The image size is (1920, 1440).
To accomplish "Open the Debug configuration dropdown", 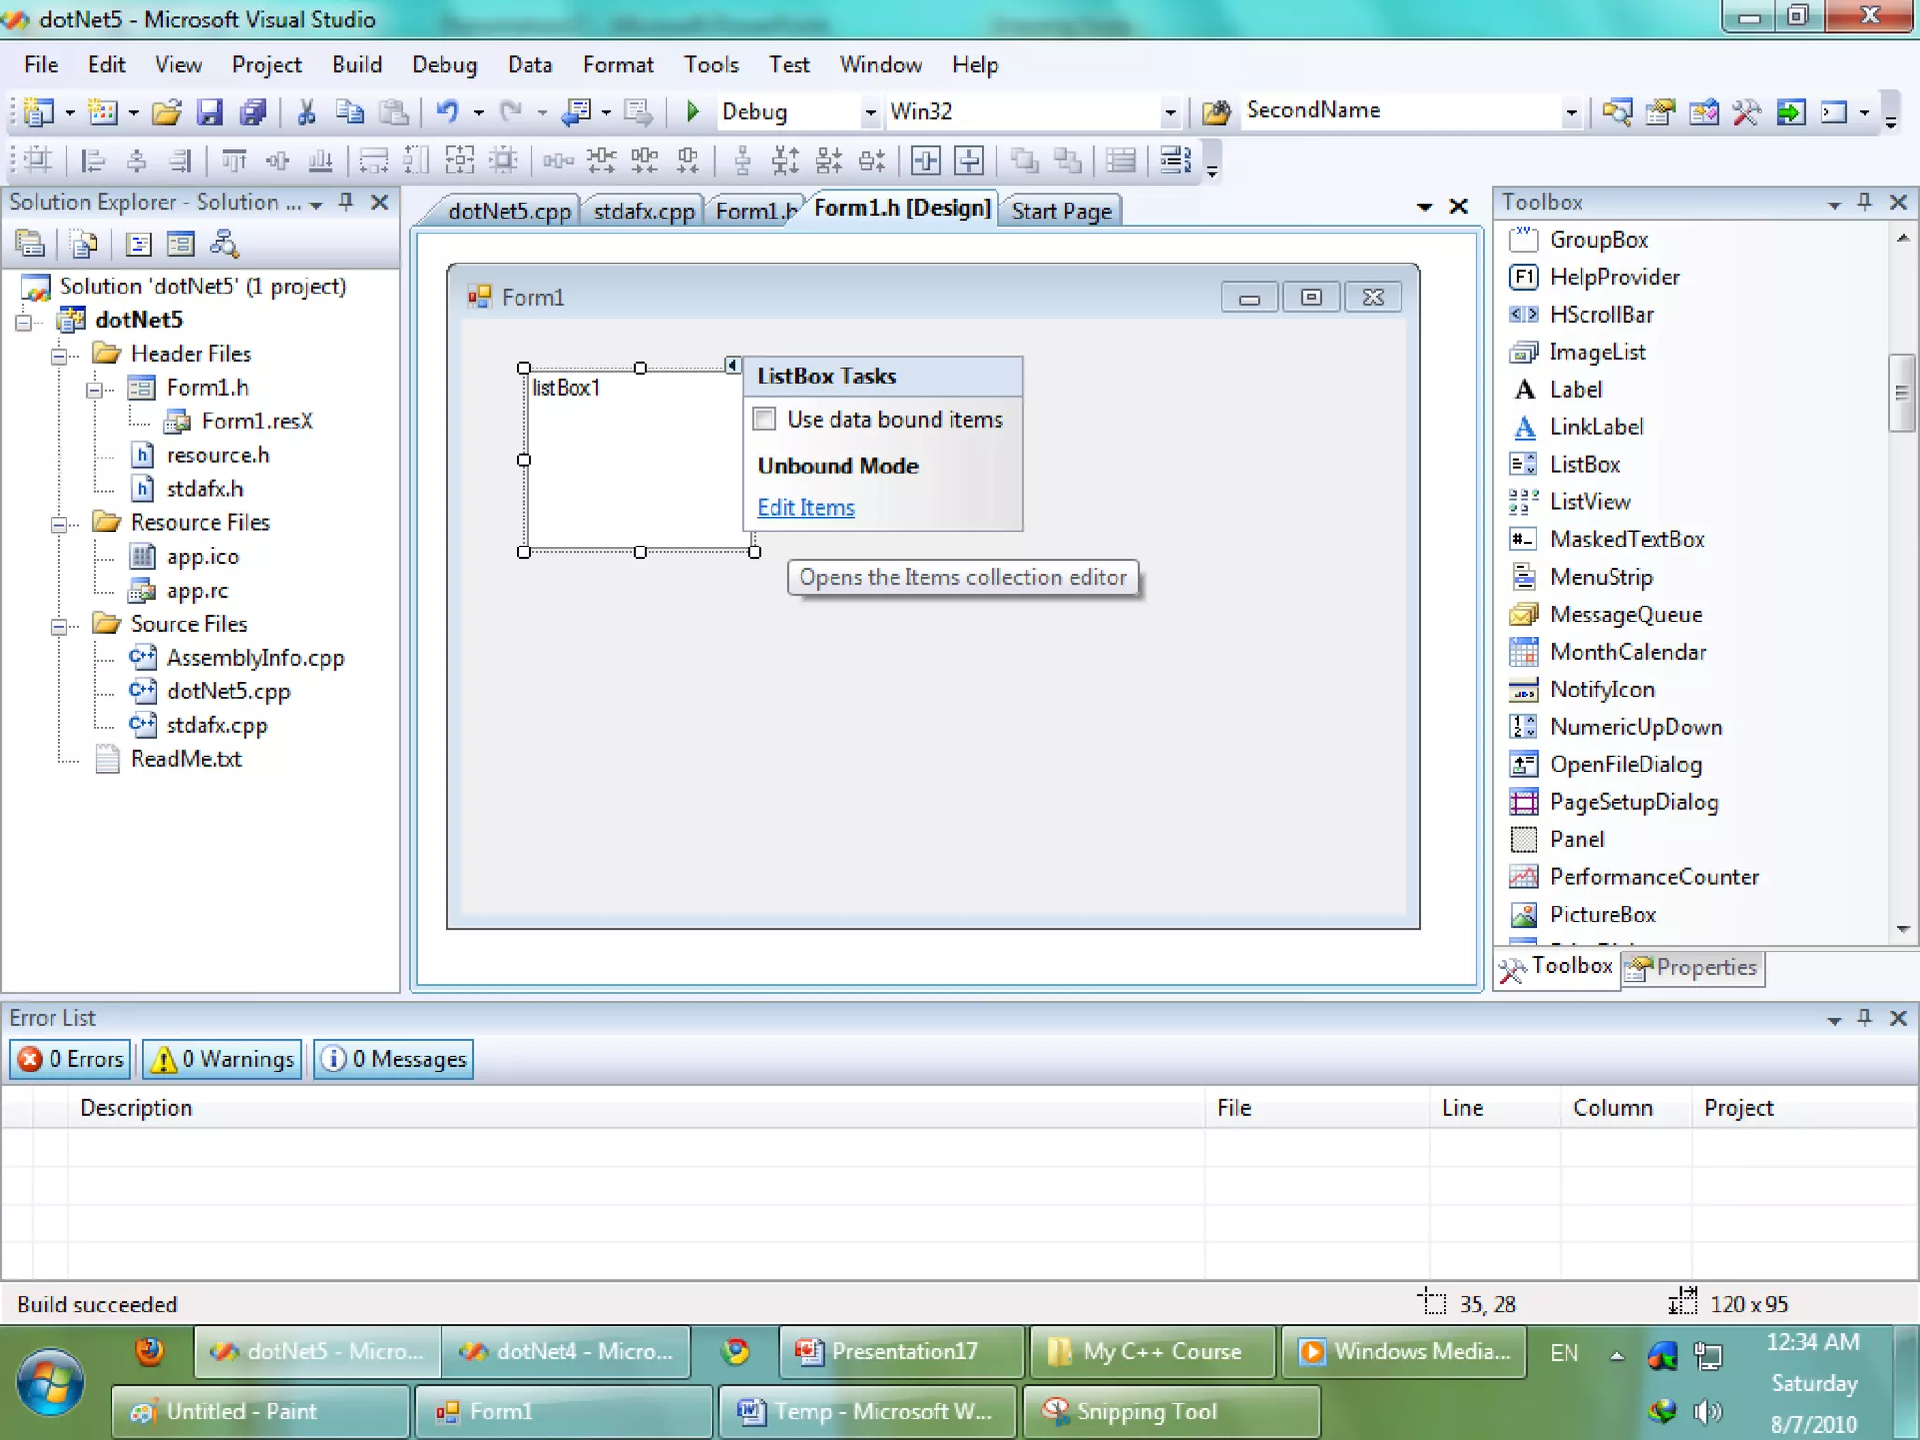I will [x=870, y=112].
